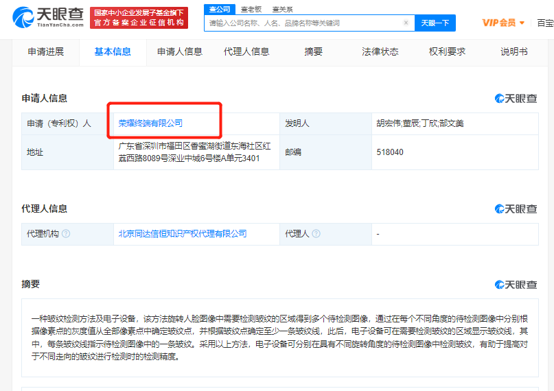
Task: Open the 北京同达信恒知识产权代理有限公司 agency link
Action: [183, 234]
